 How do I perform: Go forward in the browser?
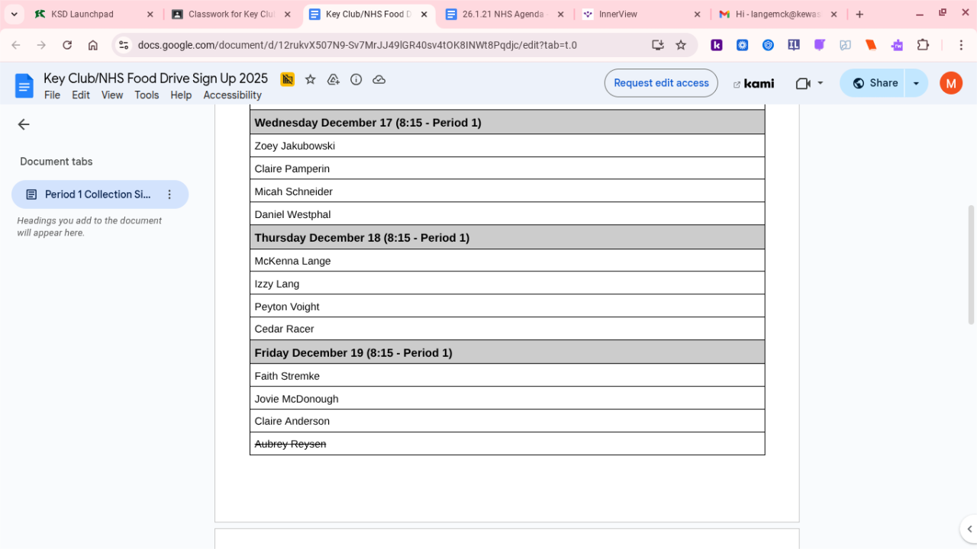[x=41, y=45]
